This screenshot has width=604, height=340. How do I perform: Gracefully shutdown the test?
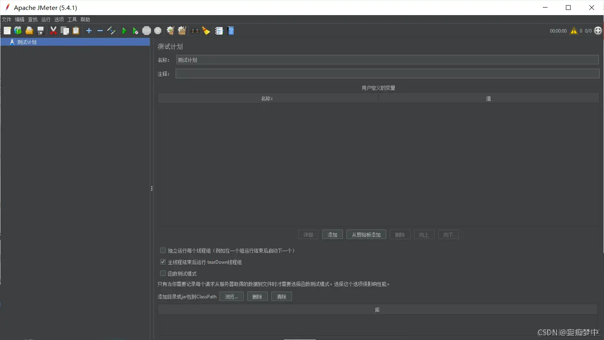coord(158,31)
